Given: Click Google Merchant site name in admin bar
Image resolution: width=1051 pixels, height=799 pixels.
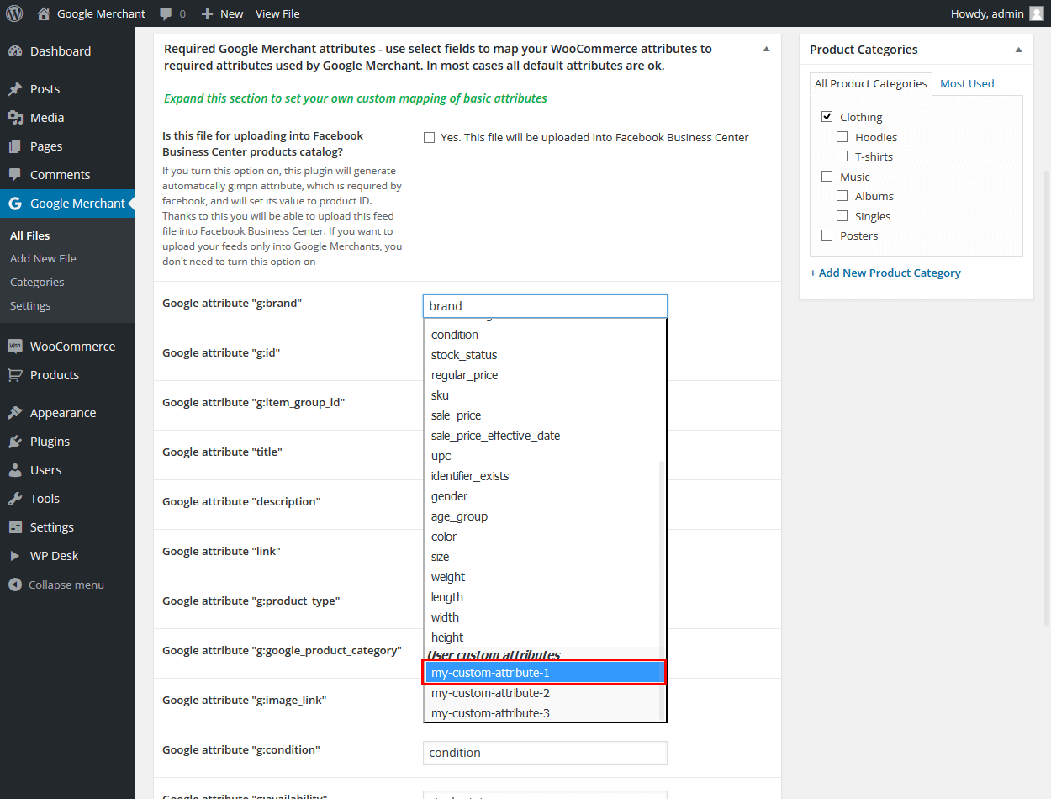Looking at the screenshot, I should click(x=101, y=13).
